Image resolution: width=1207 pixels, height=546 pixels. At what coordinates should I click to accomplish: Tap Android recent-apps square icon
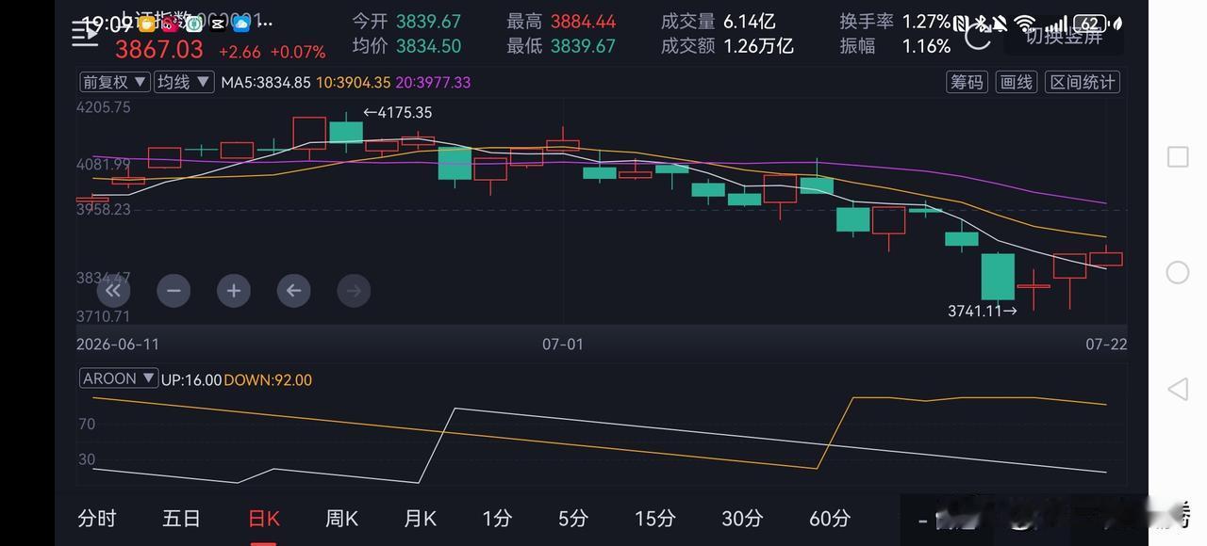point(1178,156)
